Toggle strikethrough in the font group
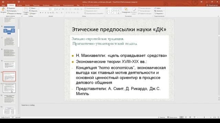Image resolution: width=220 pixels, height=123 pixels. point(51,13)
